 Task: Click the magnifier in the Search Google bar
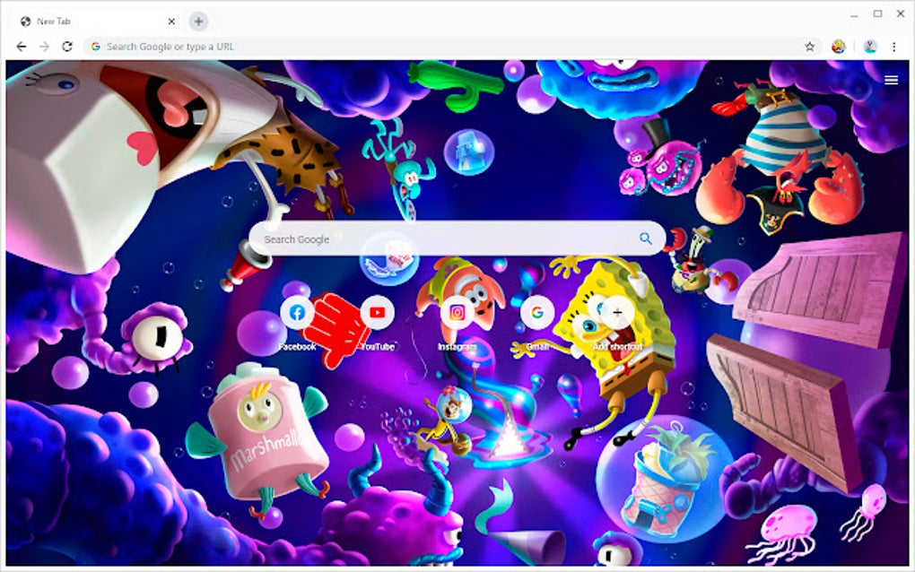click(644, 238)
